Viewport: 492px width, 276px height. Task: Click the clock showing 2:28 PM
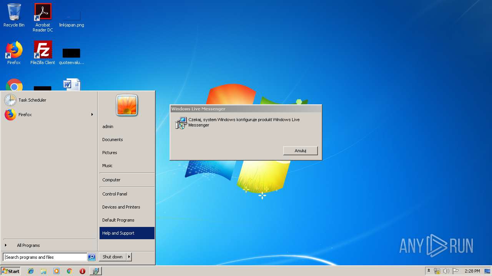[472, 271]
